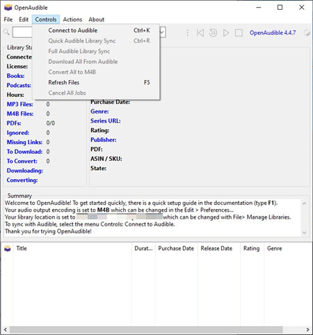The width and height of the screenshot is (313, 335).
Task: Click the Ignored stats link
Action: coord(18,133)
